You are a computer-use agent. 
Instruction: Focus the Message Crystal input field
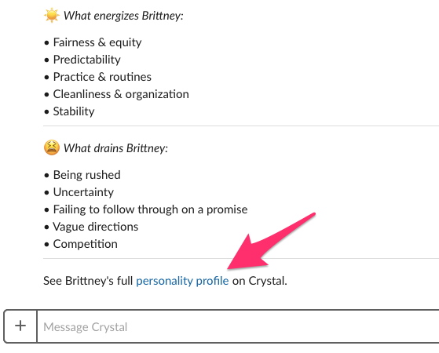[238, 326]
